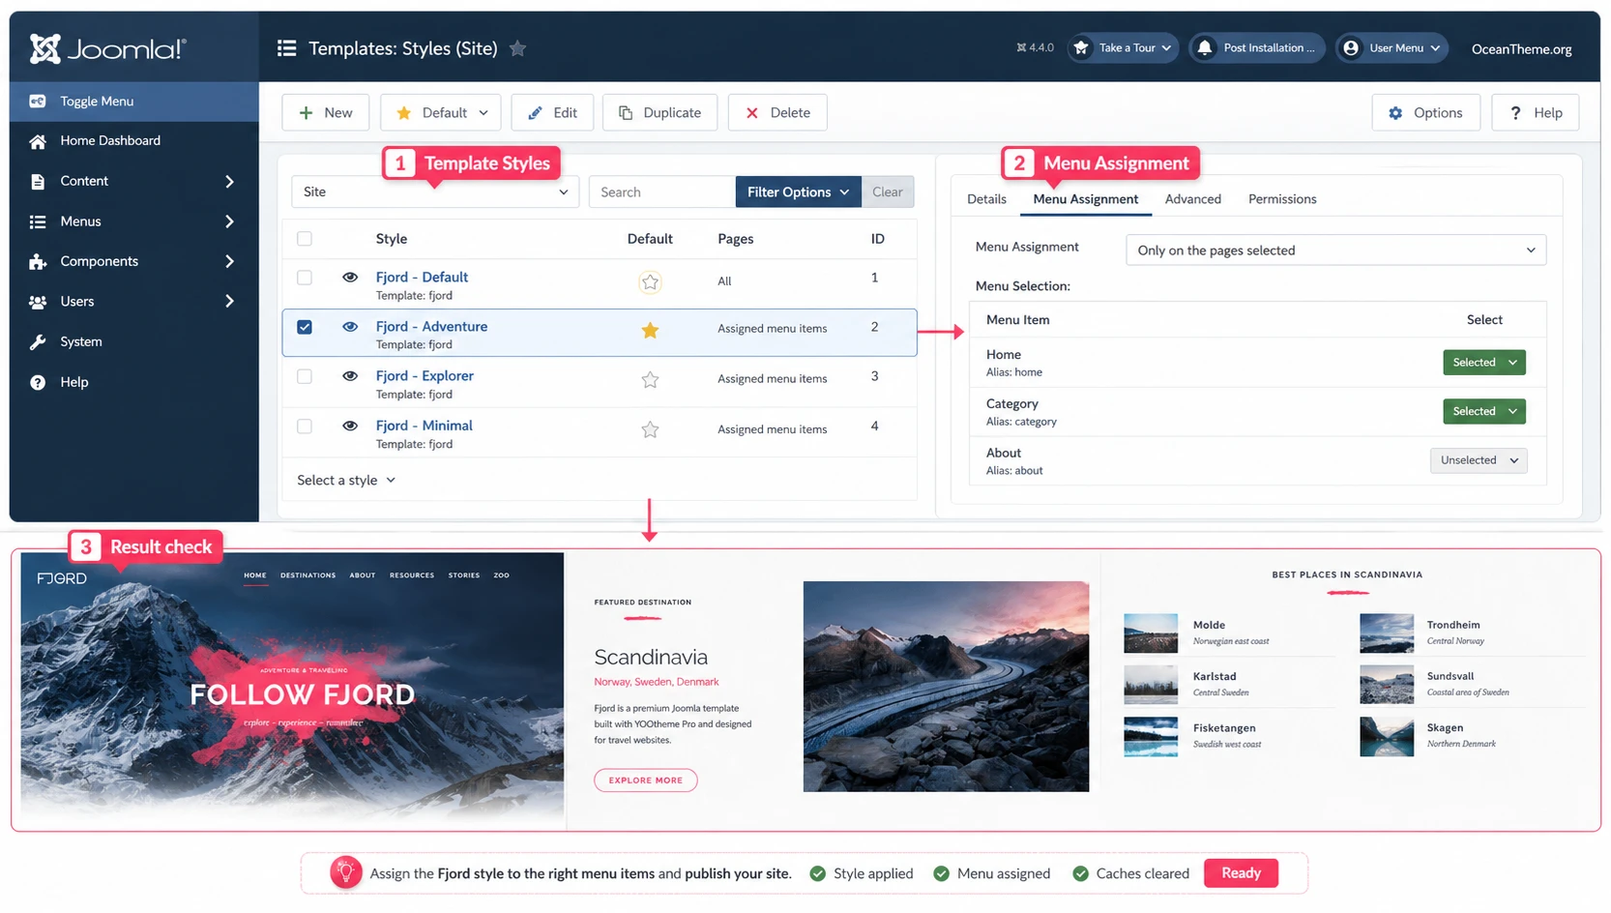This screenshot has width=1611, height=913.
Task: Open the Selected dropdown for Home menu item
Action: (x=1483, y=363)
